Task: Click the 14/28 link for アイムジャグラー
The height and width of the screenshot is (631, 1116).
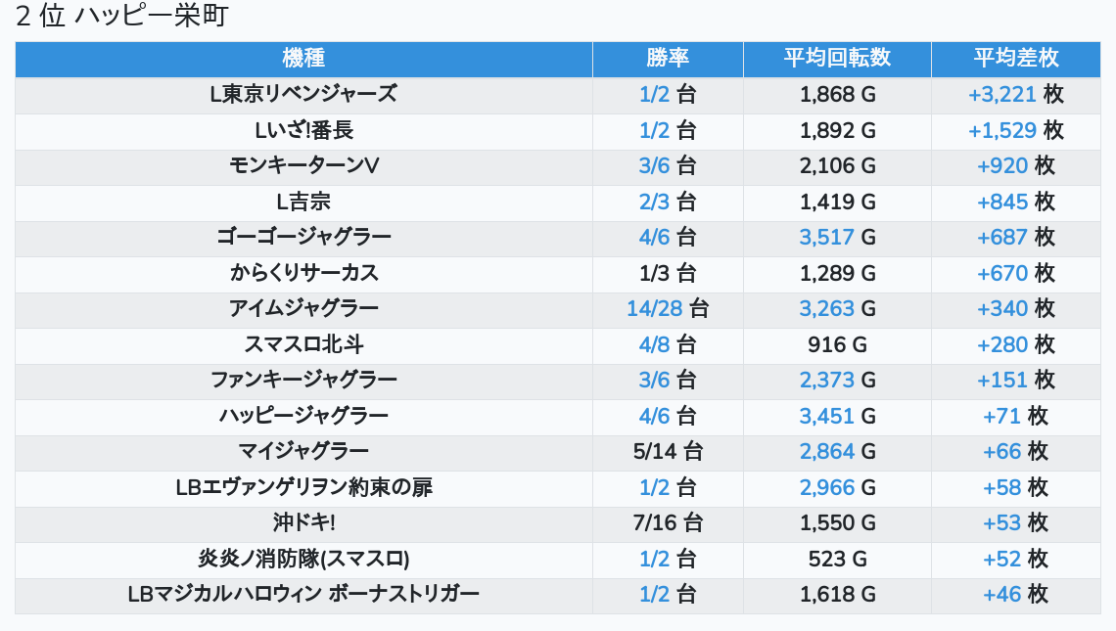Action: click(x=654, y=309)
